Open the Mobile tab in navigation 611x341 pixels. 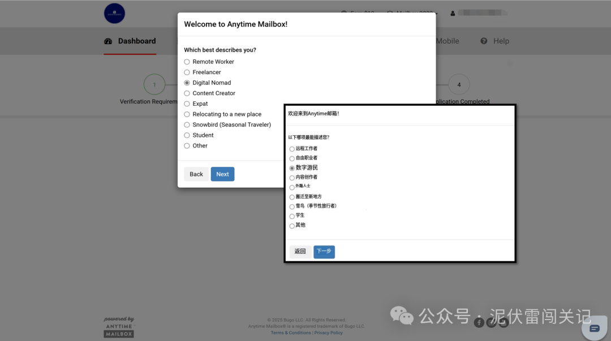pyautogui.click(x=448, y=41)
